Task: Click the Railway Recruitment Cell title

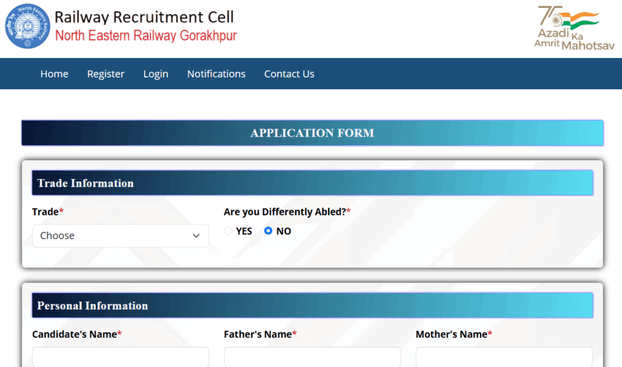Action: [x=144, y=17]
